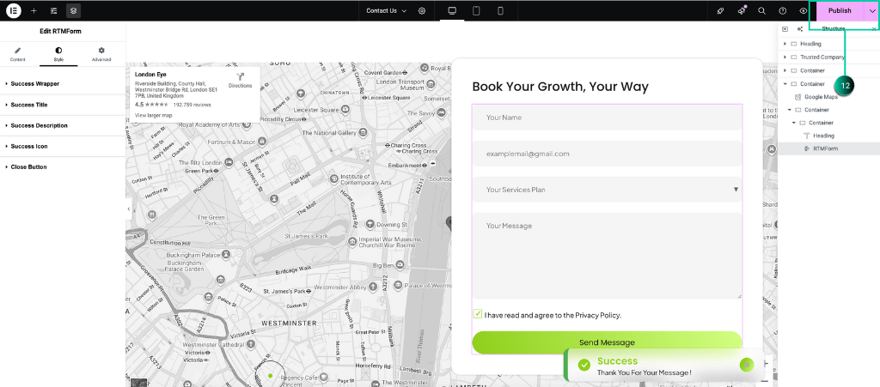Screen dimensions: 880x387
Task: Switch to tablet responsive view
Action: [476, 10]
